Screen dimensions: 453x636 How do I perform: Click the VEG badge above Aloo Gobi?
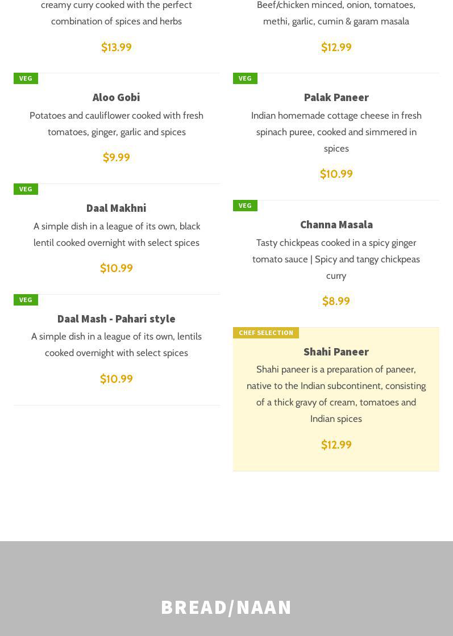[26, 78]
